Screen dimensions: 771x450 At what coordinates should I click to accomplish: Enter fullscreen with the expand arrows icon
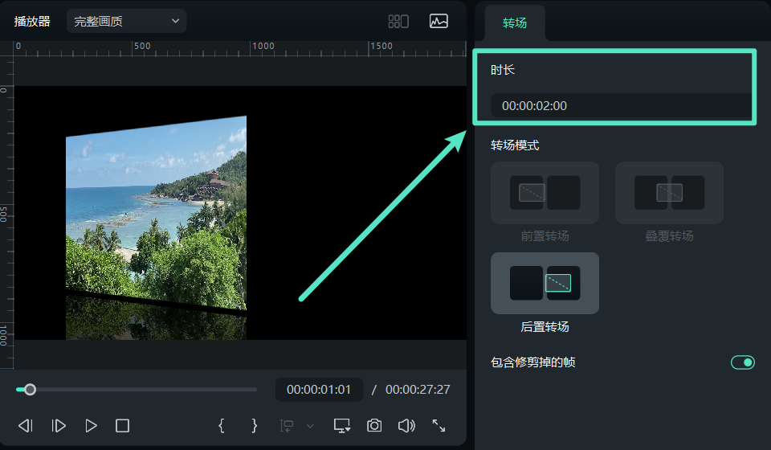pos(439,425)
